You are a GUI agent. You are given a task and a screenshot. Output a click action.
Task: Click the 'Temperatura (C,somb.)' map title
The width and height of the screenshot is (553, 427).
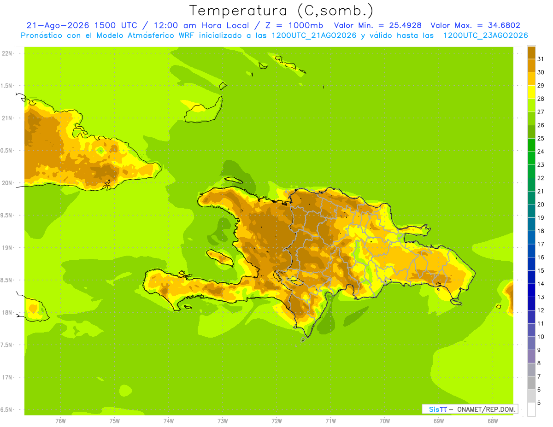281,11
